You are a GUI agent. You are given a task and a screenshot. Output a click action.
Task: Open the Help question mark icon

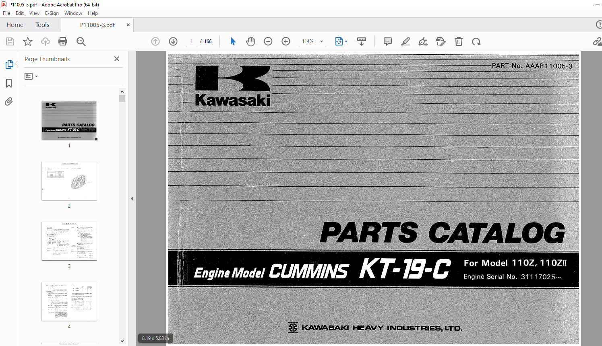[599, 25]
